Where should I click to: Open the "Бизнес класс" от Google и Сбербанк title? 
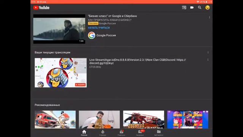[112, 16]
